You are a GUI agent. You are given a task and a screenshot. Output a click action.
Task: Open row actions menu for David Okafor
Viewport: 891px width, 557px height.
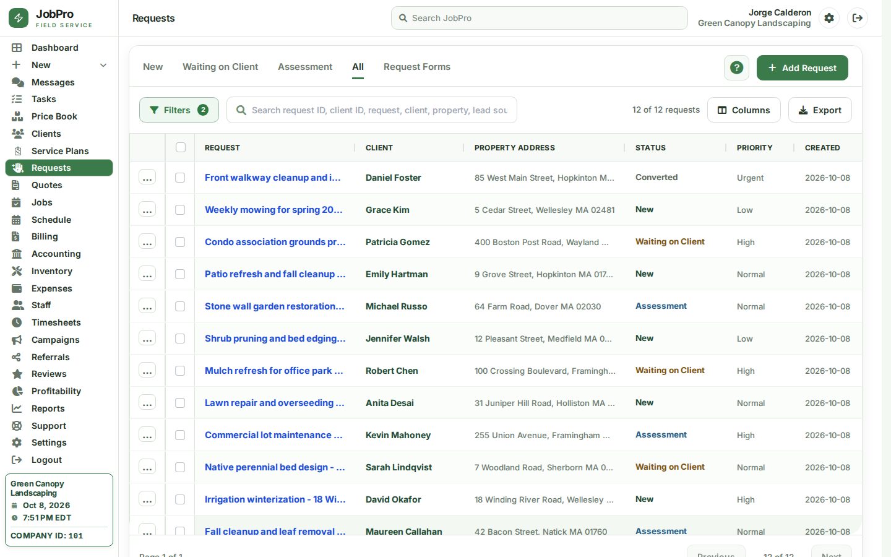pos(147,499)
